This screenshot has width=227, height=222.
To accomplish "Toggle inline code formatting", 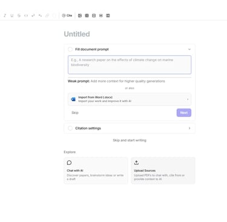I will click(26, 16).
